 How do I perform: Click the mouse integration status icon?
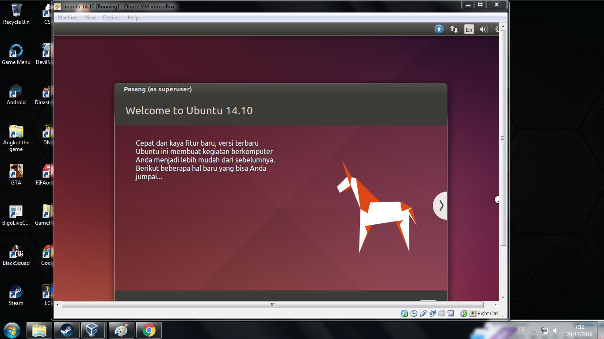click(x=464, y=313)
